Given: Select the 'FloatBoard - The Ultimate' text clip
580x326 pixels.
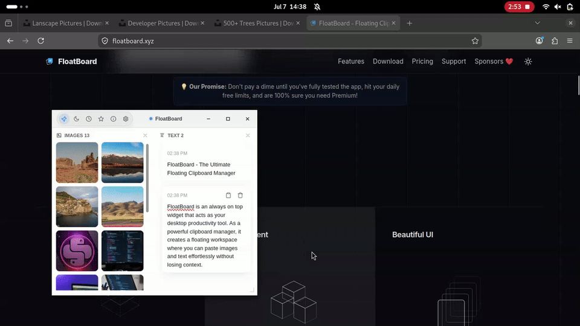Looking at the screenshot, I should point(206,164).
